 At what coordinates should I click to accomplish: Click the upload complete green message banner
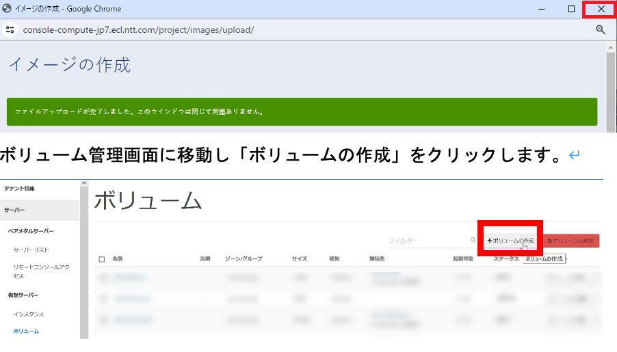click(x=302, y=111)
